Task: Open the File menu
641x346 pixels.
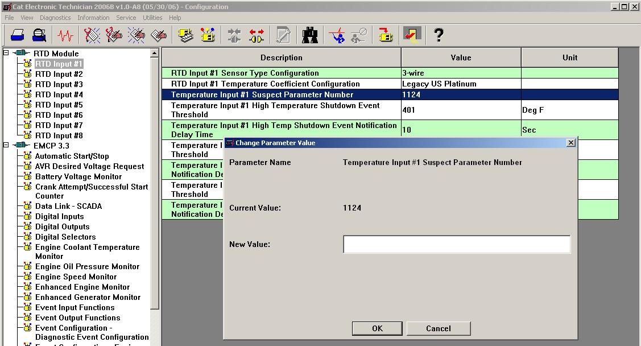Action: pyautogui.click(x=9, y=18)
